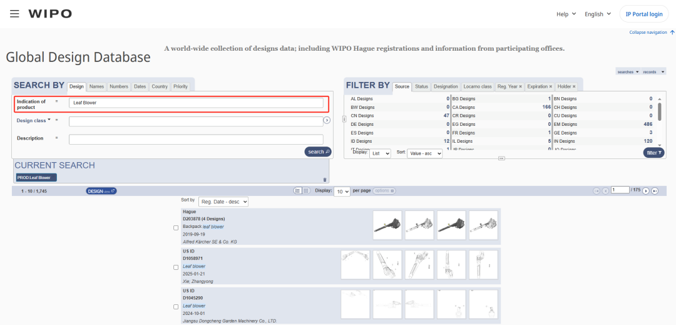Image resolution: width=676 pixels, height=325 pixels.
Task: Click the page number input box
Action: pyautogui.click(x=621, y=190)
